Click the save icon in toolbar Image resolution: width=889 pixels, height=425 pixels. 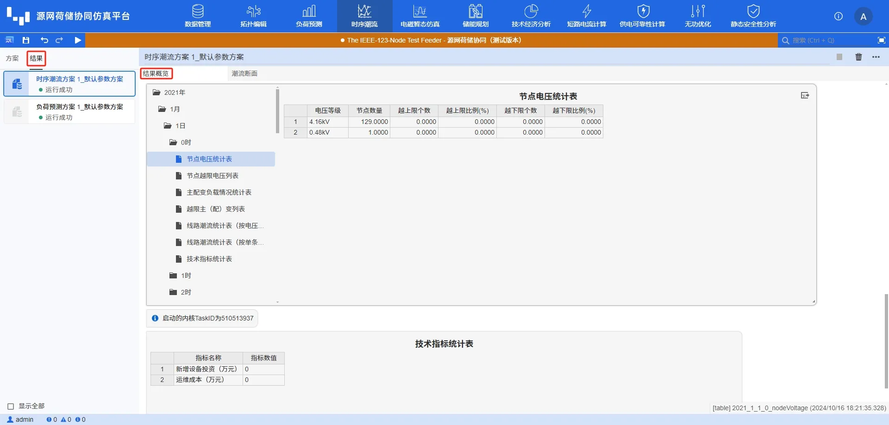point(26,40)
